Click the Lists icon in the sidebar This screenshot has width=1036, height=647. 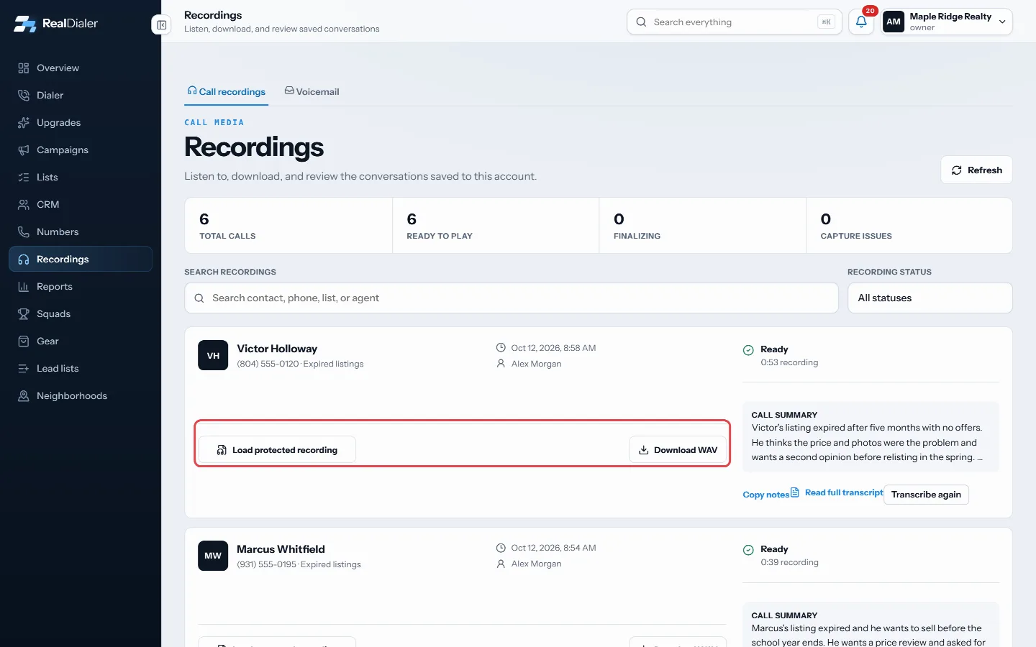(x=24, y=178)
